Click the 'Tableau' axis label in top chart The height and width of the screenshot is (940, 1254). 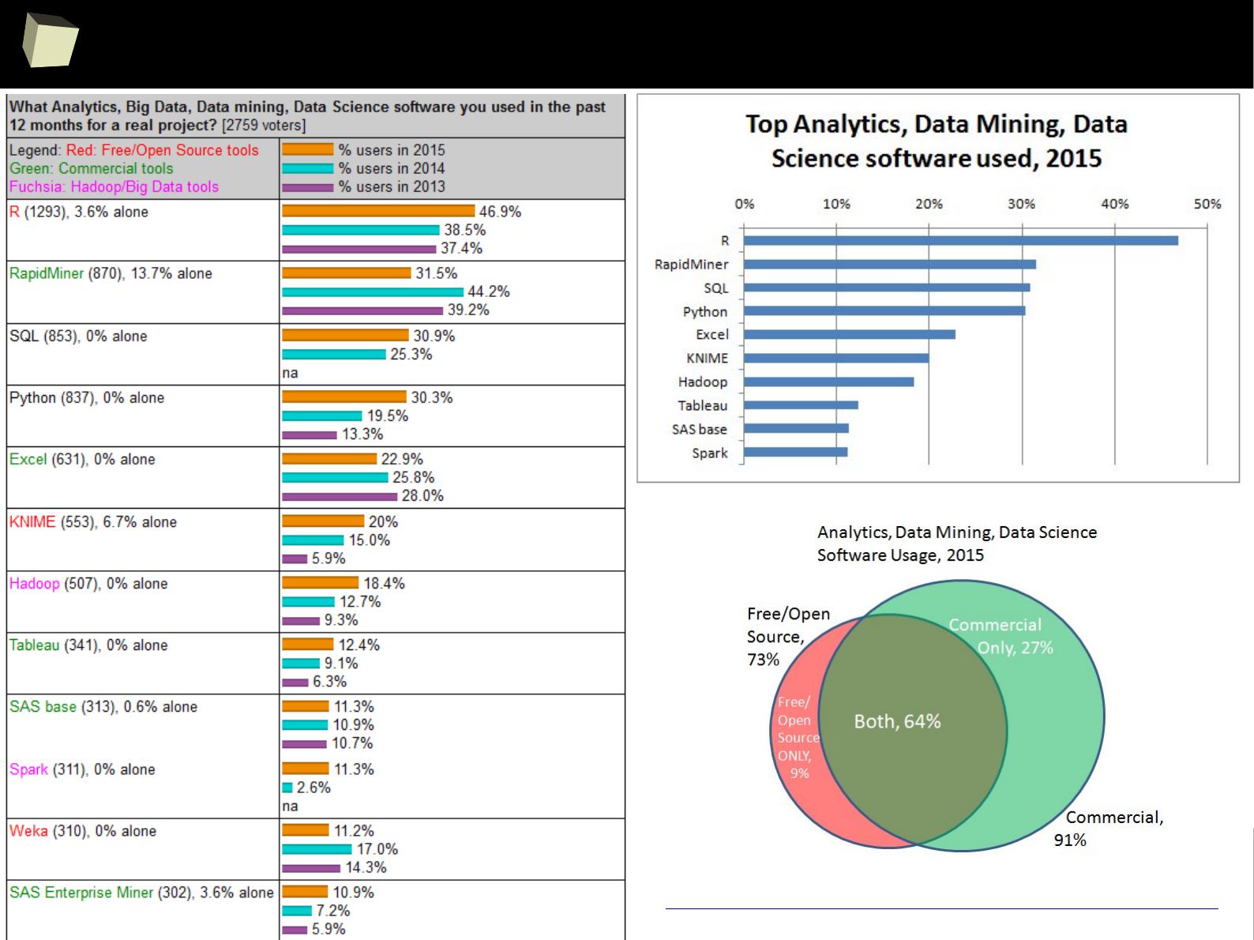point(703,405)
